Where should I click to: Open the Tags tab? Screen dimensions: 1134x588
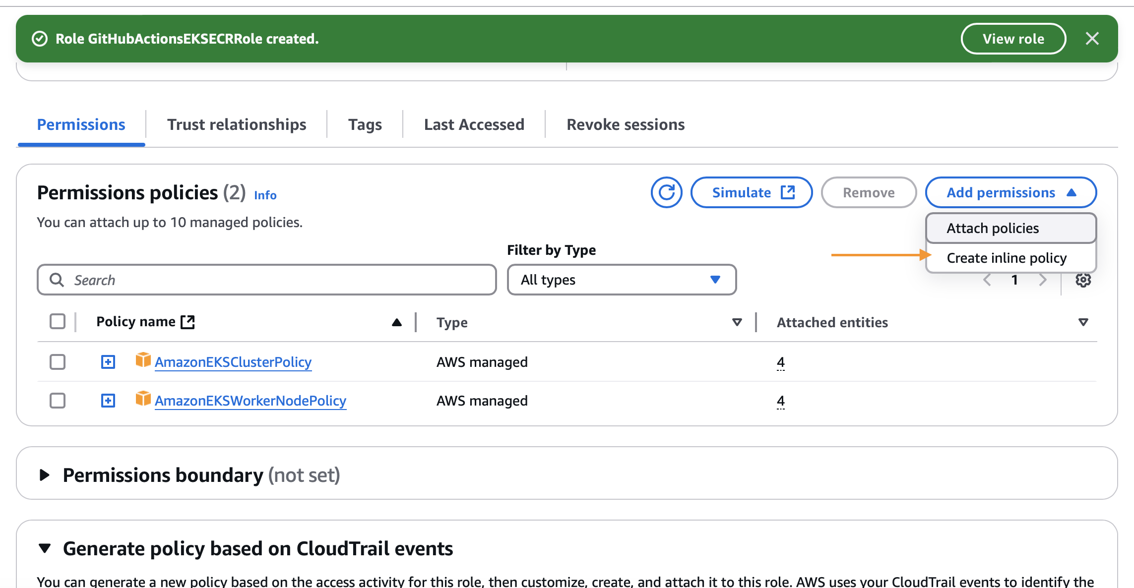[x=365, y=124]
